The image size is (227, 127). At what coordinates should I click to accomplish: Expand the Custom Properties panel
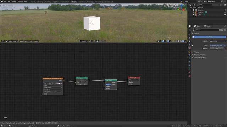(x=199, y=58)
